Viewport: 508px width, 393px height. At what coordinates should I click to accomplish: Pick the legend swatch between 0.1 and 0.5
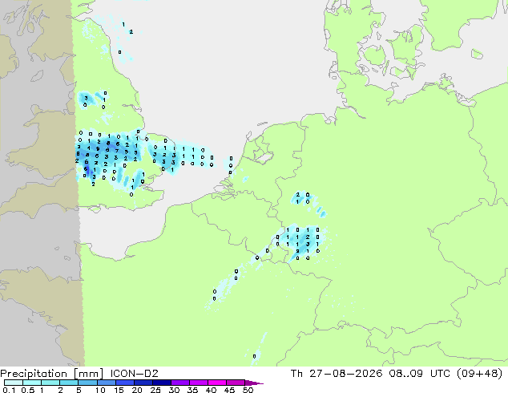(14, 383)
